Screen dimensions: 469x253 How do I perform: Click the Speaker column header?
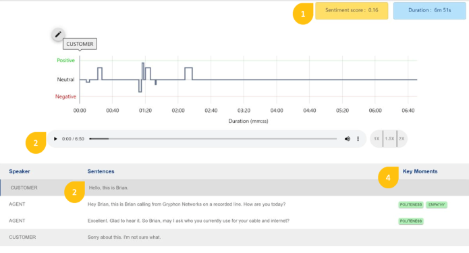coord(20,171)
